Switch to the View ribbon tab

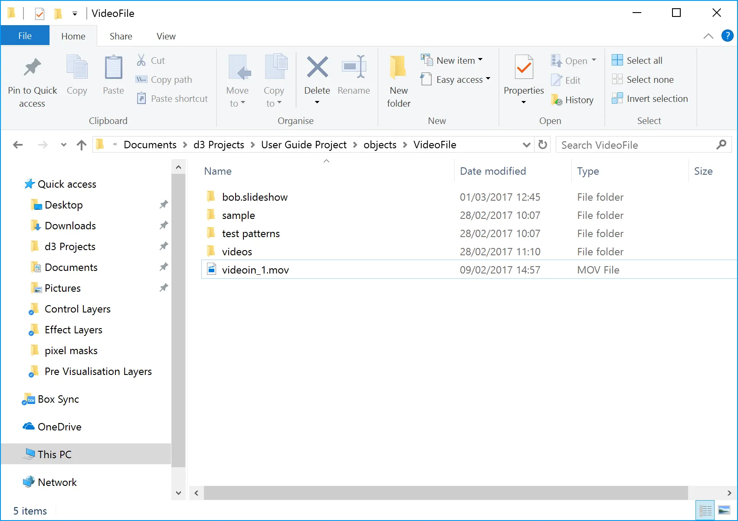(x=165, y=36)
